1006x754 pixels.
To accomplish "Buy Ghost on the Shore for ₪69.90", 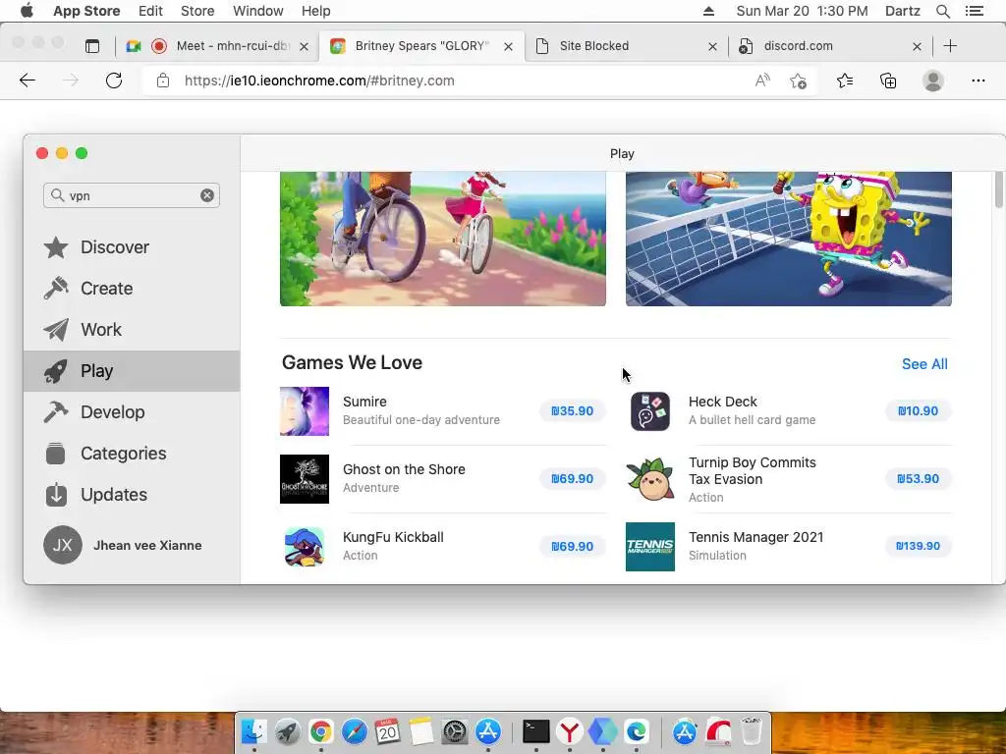I will coord(573,479).
